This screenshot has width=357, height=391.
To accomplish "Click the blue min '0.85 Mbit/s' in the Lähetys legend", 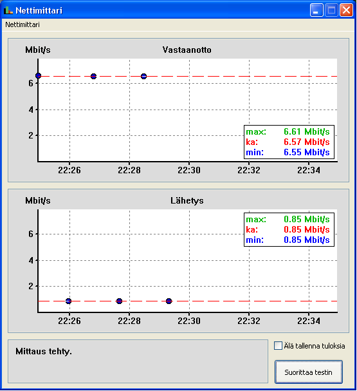I will pyautogui.click(x=306, y=240).
